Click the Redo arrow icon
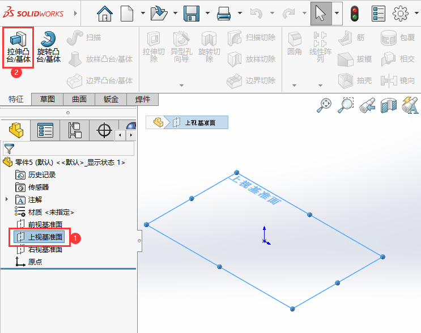Viewport: 421px width, 333px height. [288, 13]
